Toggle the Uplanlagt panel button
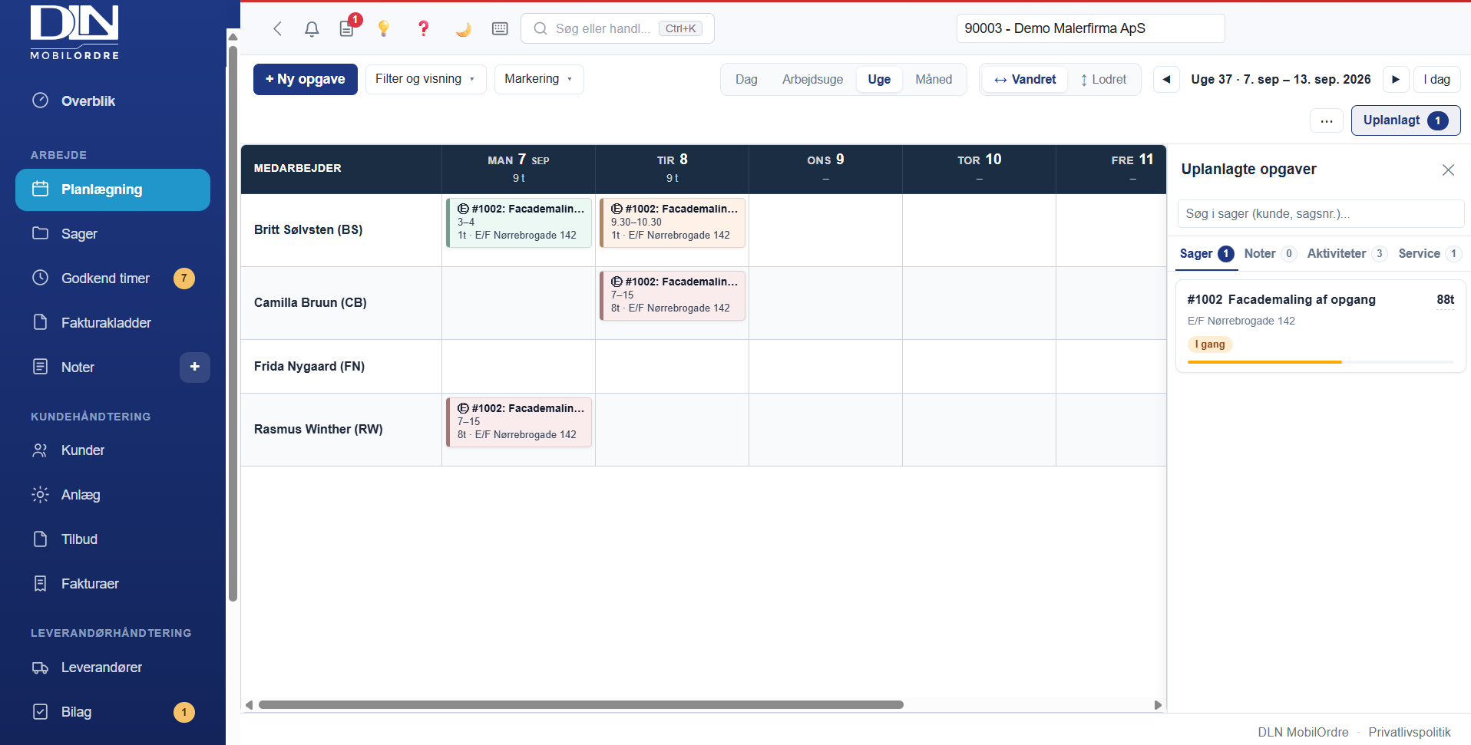Screen dimensions: 1471x745 pos(1405,120)
